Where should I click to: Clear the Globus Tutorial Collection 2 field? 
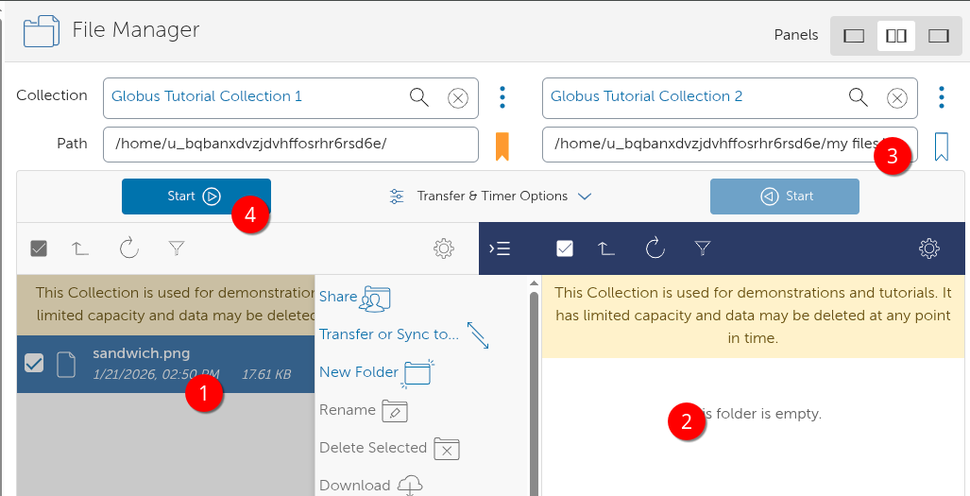pyautogui.click(x=897, y=98)
